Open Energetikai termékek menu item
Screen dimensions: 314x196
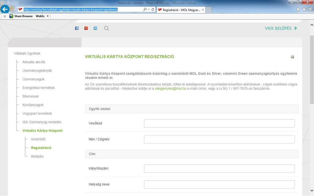point(38,88)
